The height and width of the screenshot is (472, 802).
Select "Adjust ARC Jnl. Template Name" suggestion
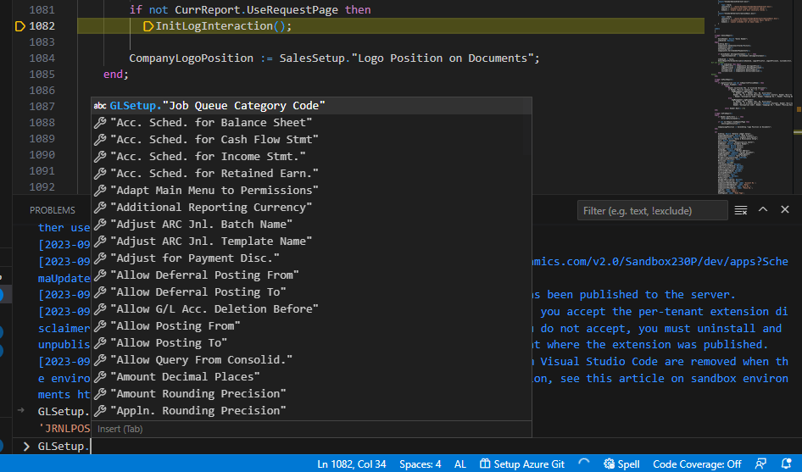pyautogui.click(x=311, y=241)
